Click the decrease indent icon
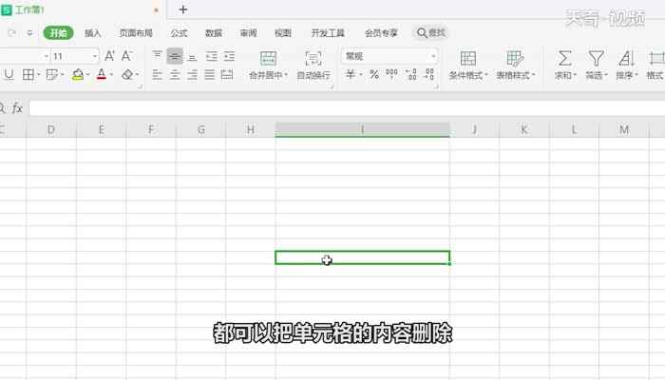Image resolution: width=665 pixels, height=380 pixels. click(211, 56)
